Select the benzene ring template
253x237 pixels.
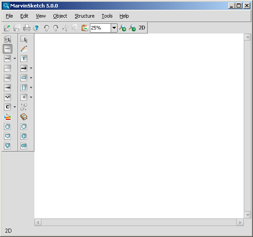24,136
